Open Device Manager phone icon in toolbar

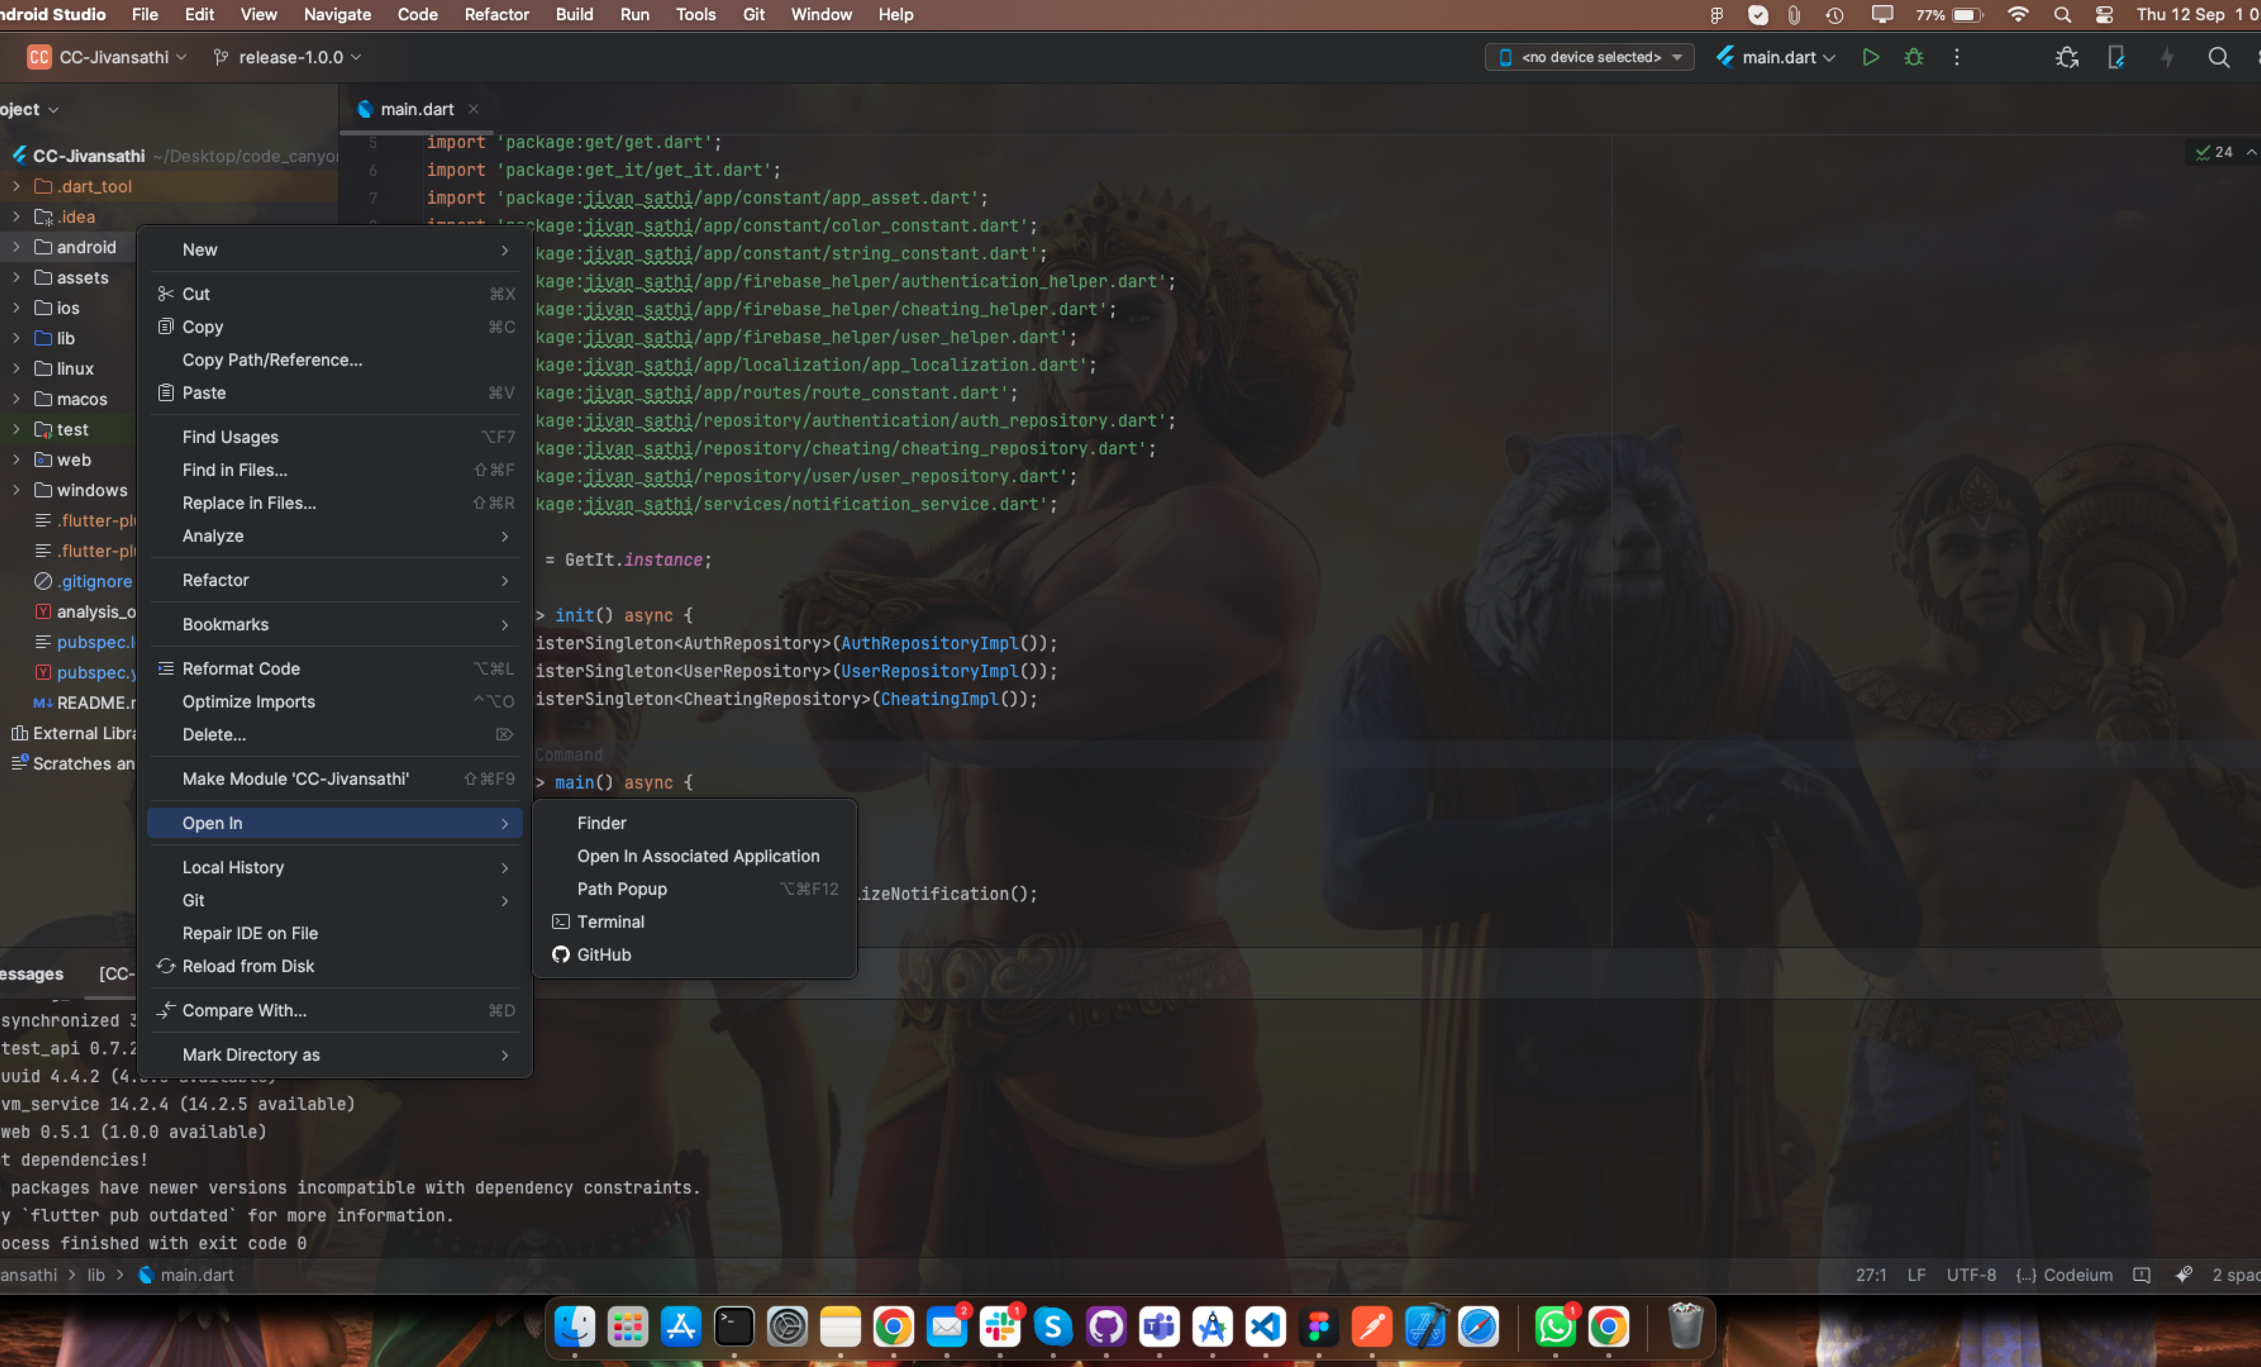pyautogui.click(x=2116, y=57)
